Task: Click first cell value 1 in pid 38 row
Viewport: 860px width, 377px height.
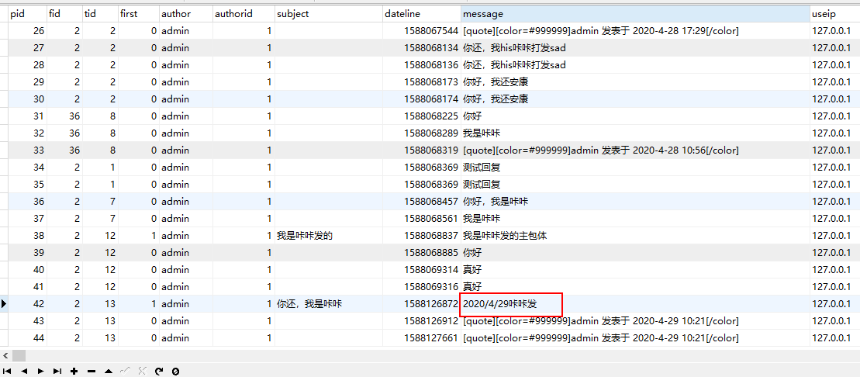Action: (x=138, y=235)
